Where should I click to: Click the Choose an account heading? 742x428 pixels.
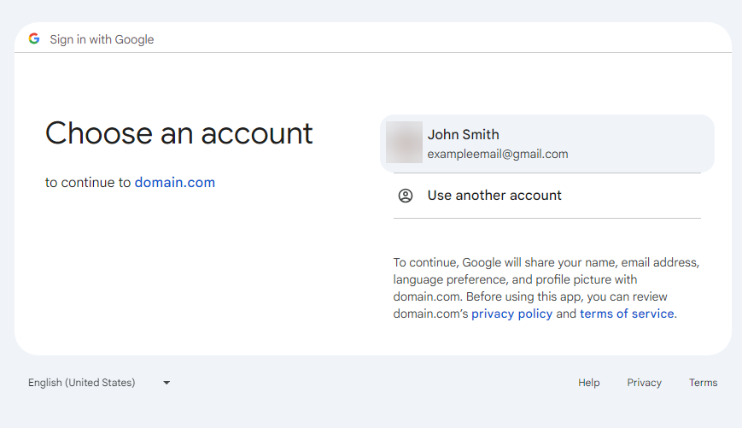coord(178,133)
